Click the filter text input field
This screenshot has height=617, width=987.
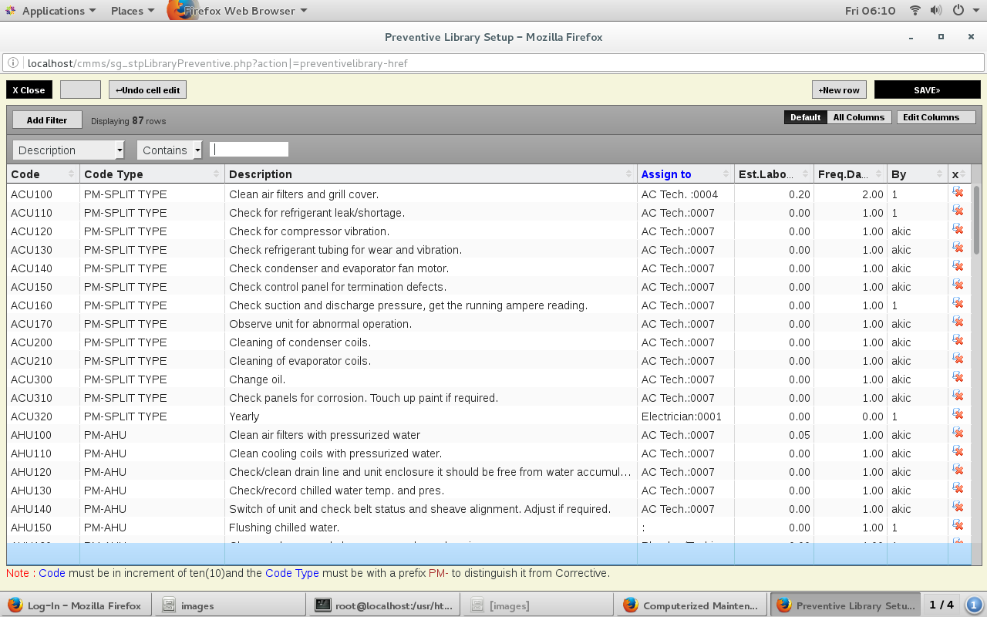pos(249,150)
